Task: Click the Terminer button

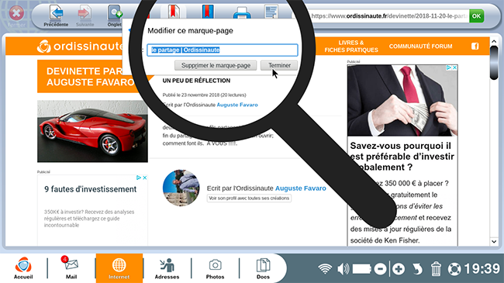Action: click(279, 65)
